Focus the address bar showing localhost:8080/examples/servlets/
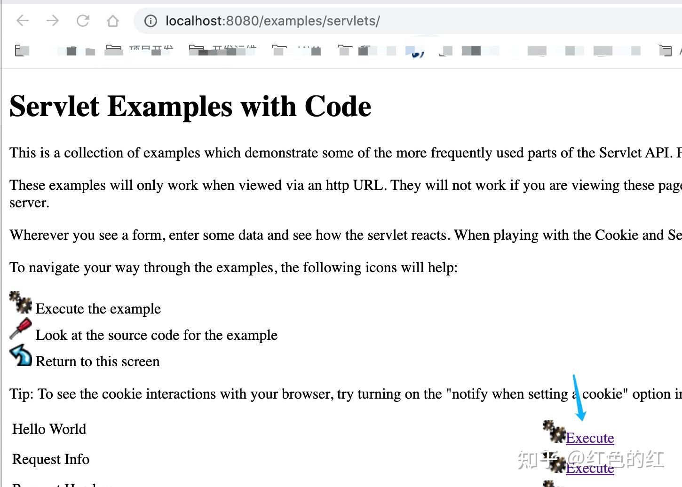682x487 pixels. pyautogui.click(x=407, y=21)
